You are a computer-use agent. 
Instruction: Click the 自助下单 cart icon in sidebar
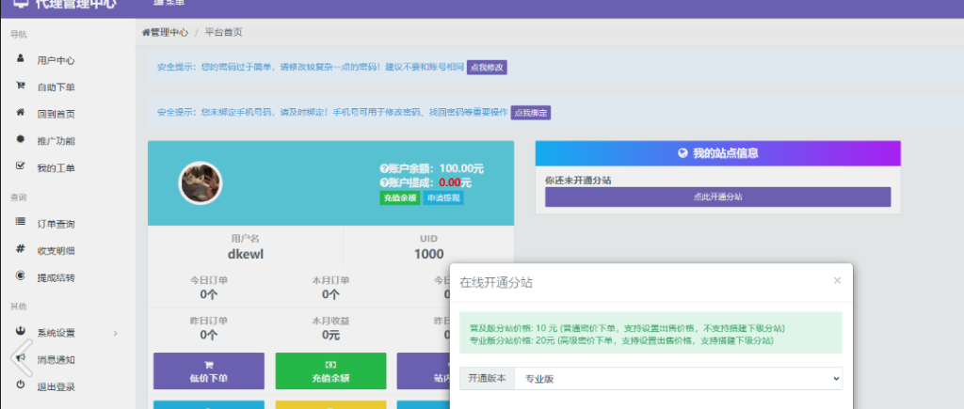pyautogui.click(x=21, y=87)
